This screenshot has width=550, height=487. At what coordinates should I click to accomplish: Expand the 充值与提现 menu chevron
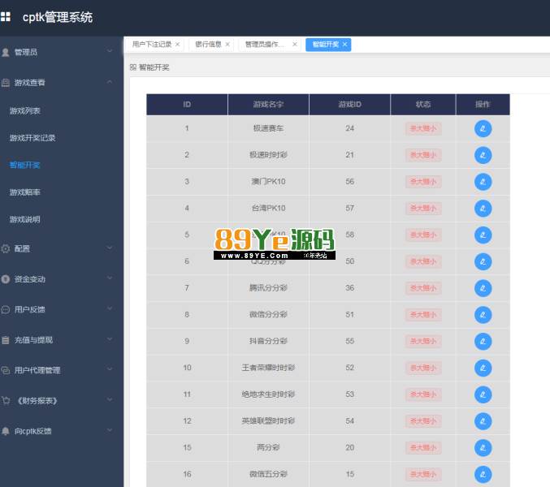pyautogui.click(x=110, y=338)
